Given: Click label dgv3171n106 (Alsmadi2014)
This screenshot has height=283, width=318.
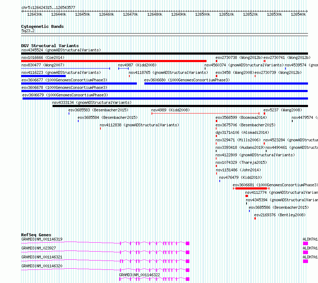Looking at the screenshot, I should (242, 132).
